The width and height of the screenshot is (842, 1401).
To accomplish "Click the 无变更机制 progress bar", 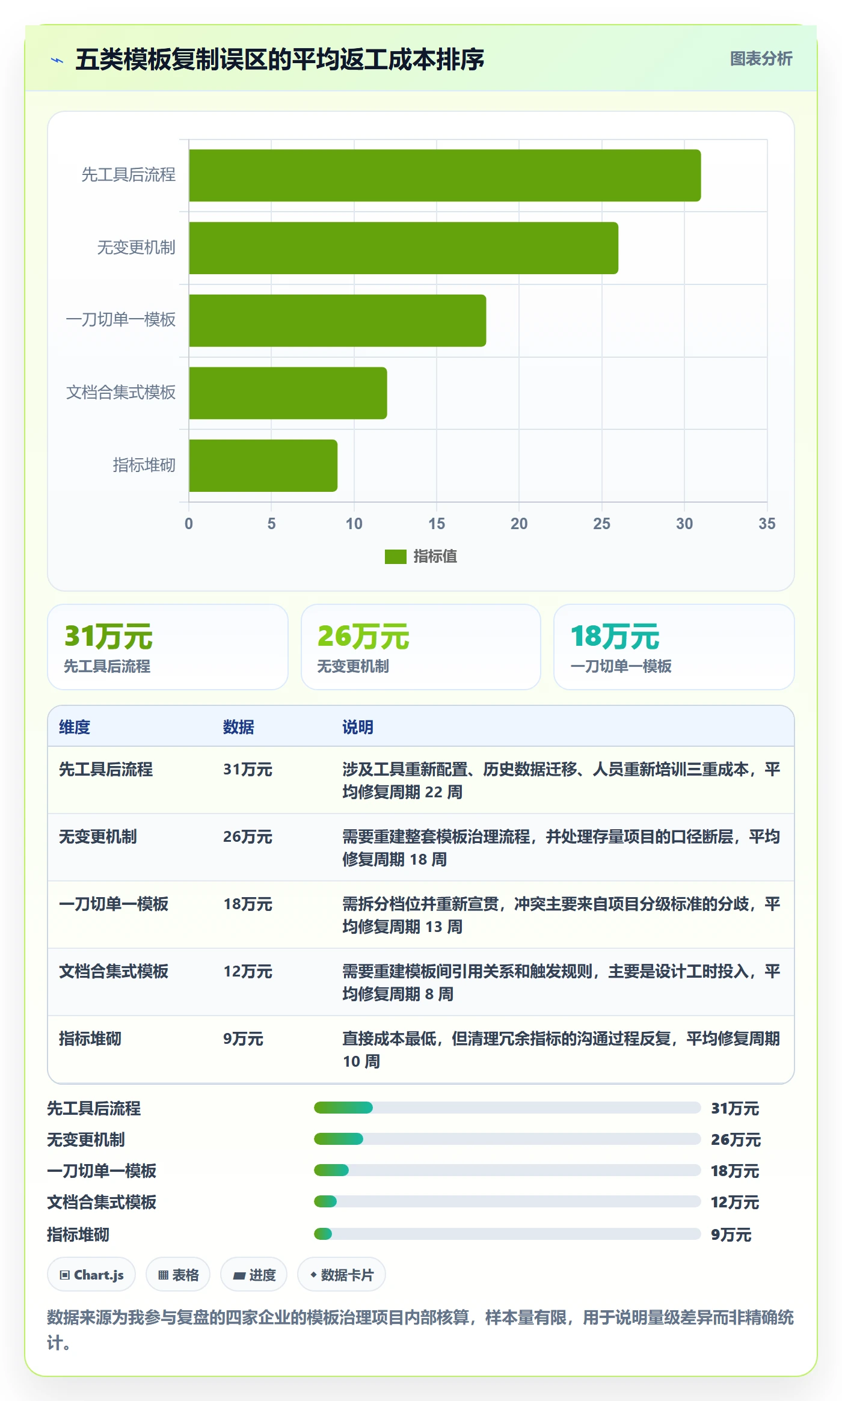I will (x=507, y=1139).
